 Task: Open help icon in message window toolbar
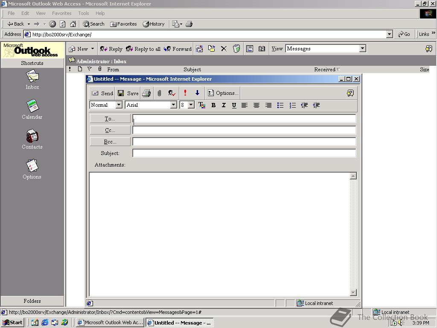350,93
